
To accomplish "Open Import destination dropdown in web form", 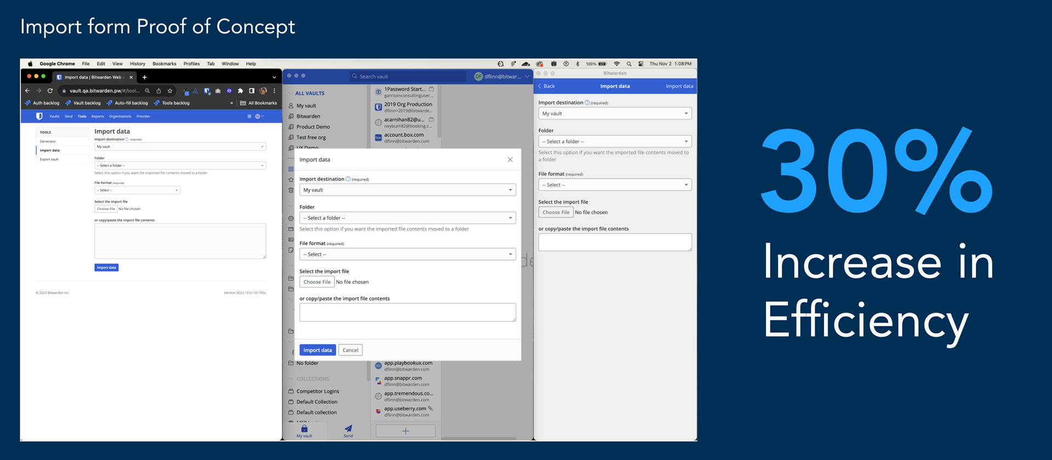I will click(180, 147).
